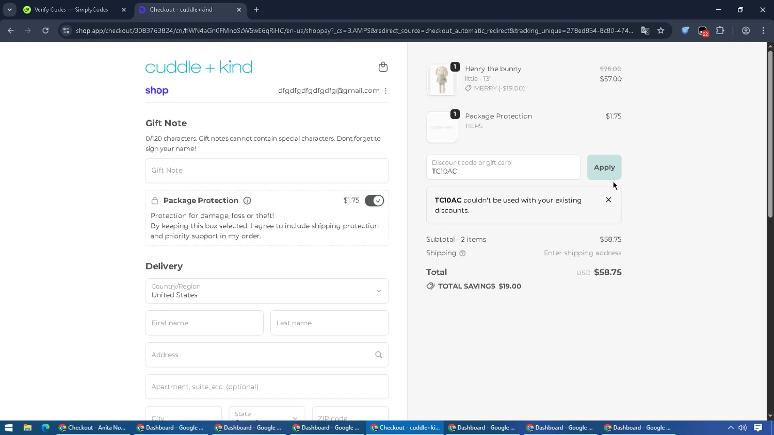
Task: View site information icon in address bar
Action: 66,30
